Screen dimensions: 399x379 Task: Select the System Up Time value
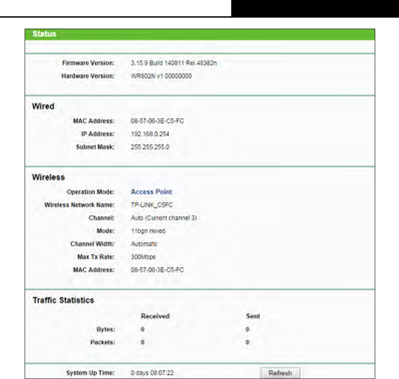tap(152, 373)
